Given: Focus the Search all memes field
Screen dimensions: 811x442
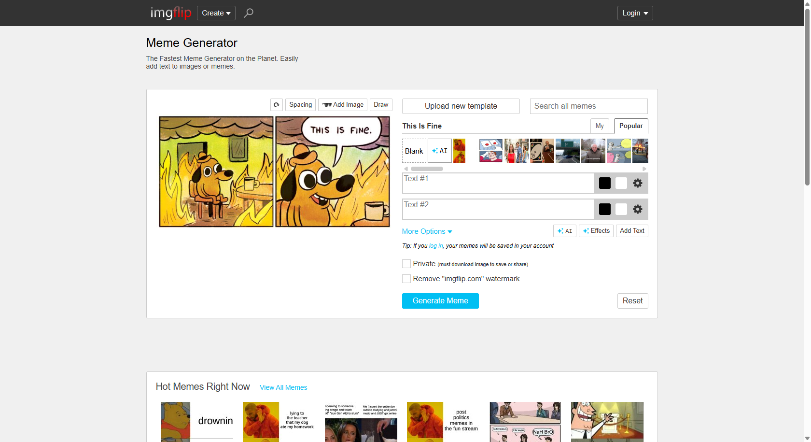Looking at the screenshot, I should coord(589,106).
